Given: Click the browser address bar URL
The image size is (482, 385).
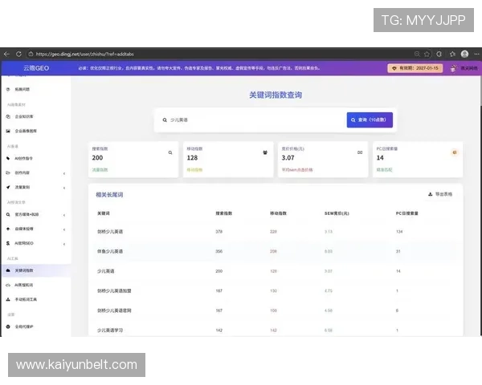Looking at the screenshot, I should coord(85,54).
